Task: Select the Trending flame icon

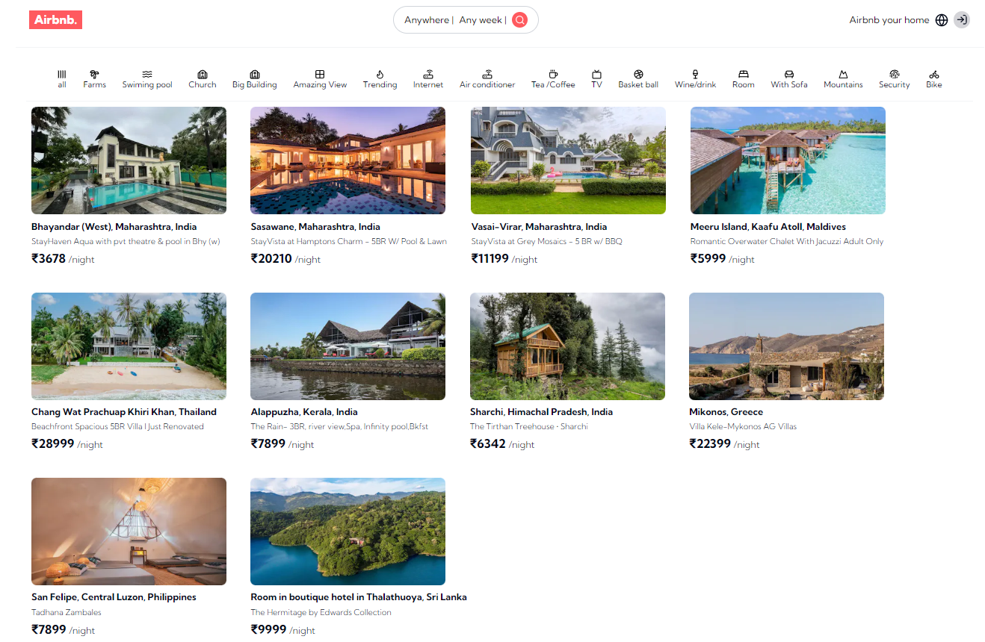Action: 380,75
